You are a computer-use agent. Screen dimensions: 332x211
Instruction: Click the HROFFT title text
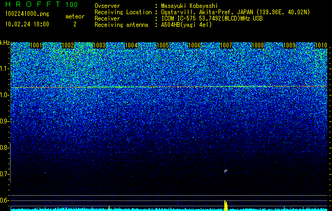pyautogui.click(x=33, y=4)
